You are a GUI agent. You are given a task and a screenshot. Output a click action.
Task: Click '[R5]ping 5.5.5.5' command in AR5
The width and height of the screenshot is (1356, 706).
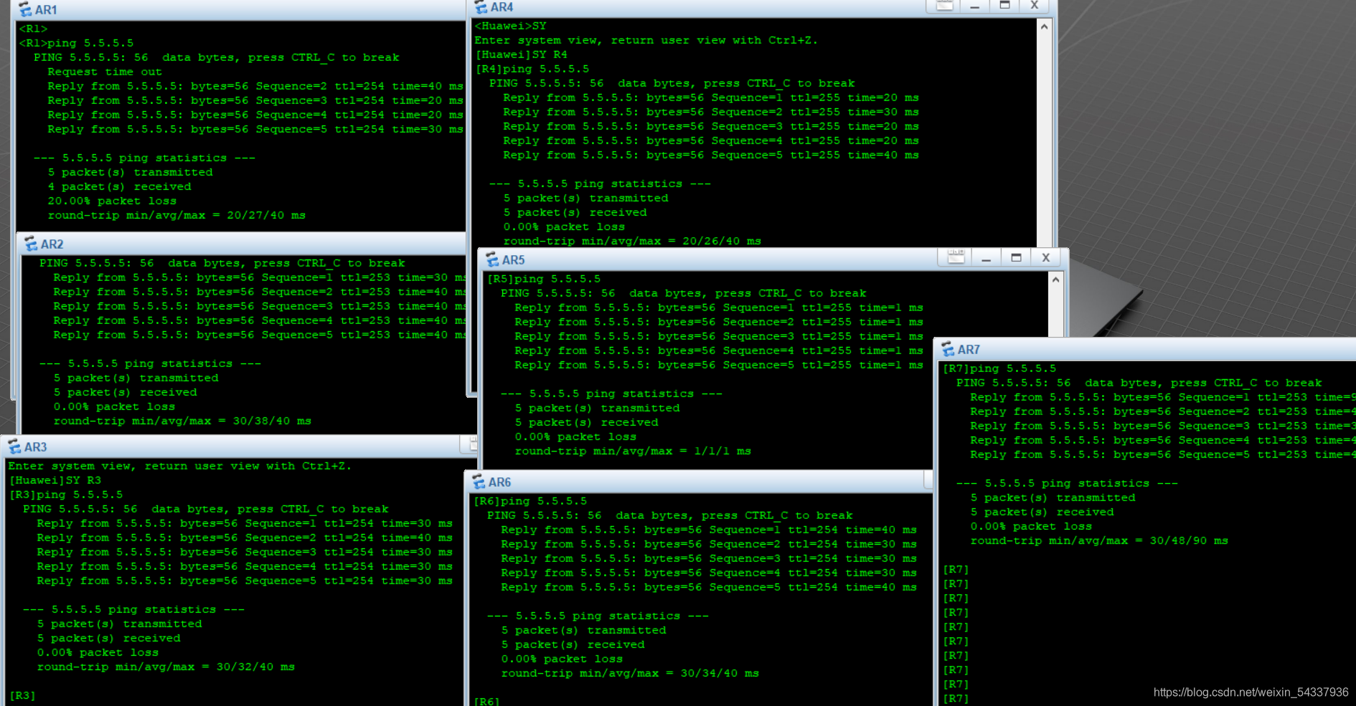(x=544, y=279)
